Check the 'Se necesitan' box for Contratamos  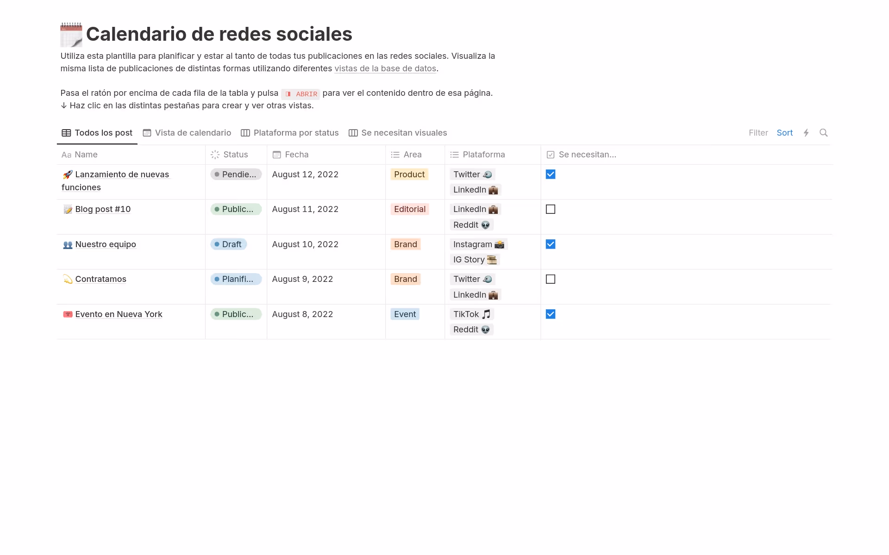click(x=551, y=279)
